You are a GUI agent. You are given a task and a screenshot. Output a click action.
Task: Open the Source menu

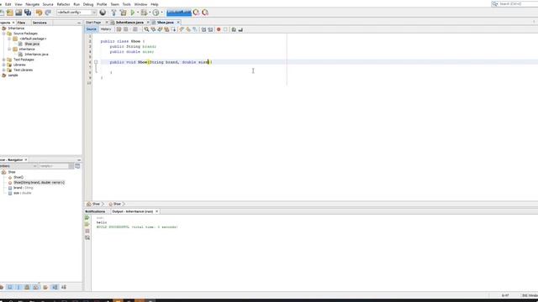[x=48, y=4]
